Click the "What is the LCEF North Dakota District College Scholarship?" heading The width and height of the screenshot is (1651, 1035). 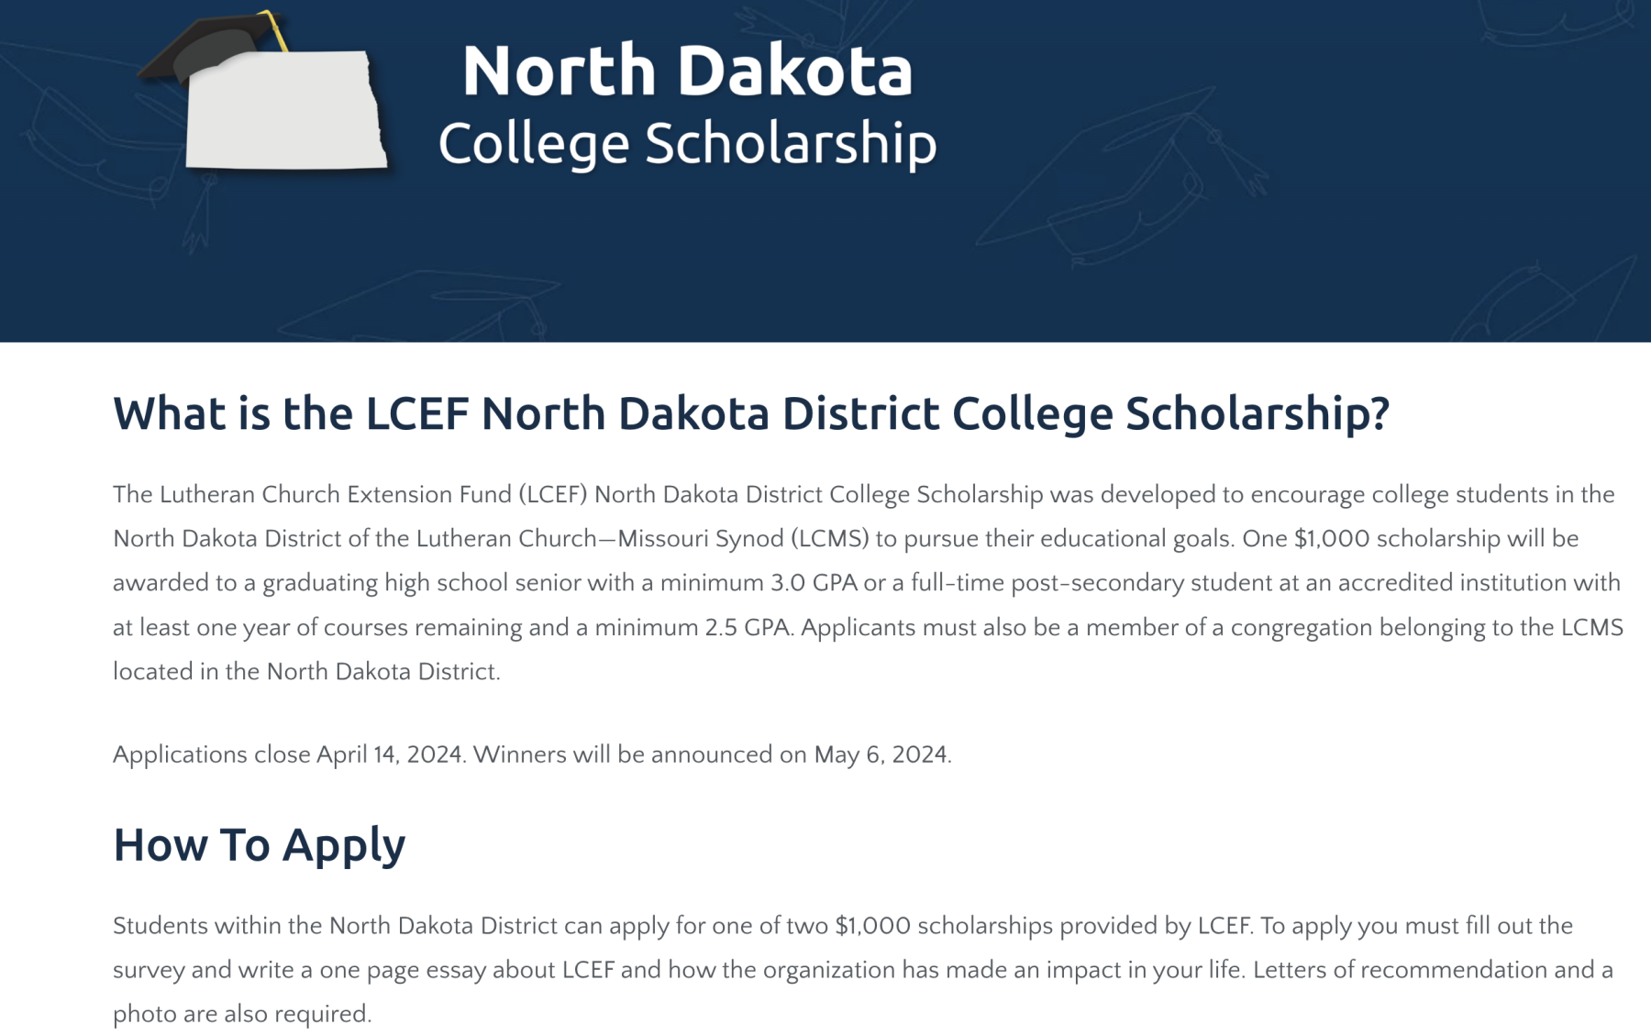coord(750,413)
